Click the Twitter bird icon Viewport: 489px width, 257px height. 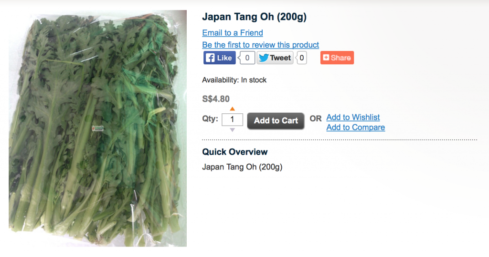(x=264, y=58)
